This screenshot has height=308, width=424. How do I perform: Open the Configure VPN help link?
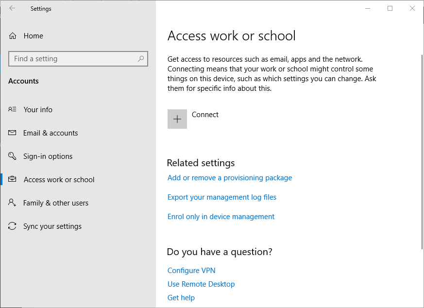[191, 271]
